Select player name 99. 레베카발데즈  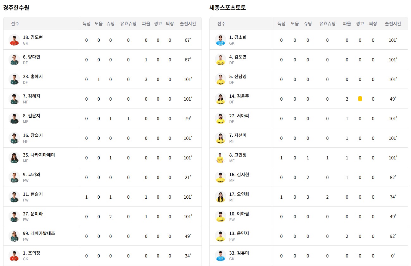[39, 233]
